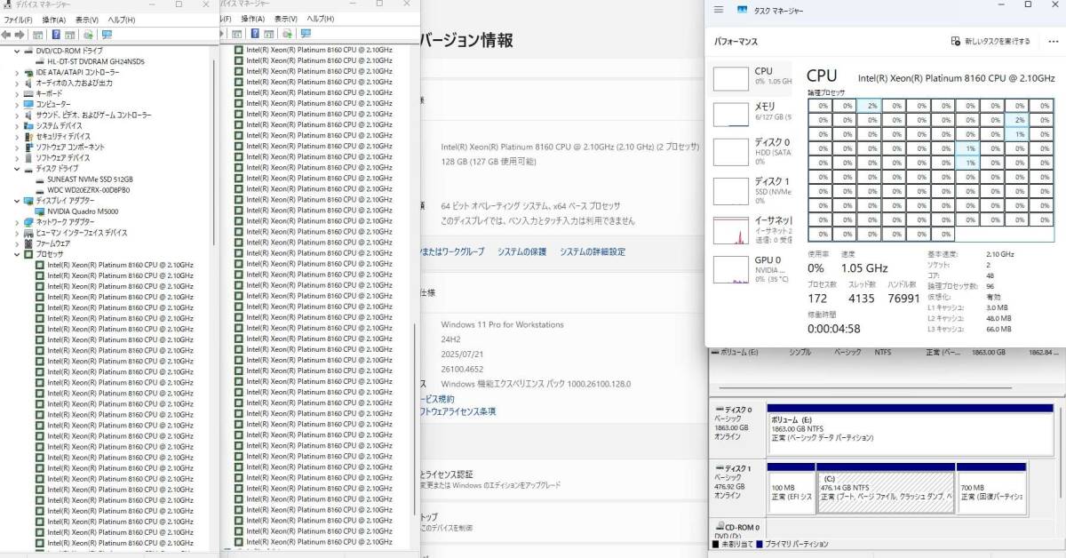Select ソフトウェア コンポーネント tree item
The height and width of the screenshot is (558, 1066).
click(70, 147)
